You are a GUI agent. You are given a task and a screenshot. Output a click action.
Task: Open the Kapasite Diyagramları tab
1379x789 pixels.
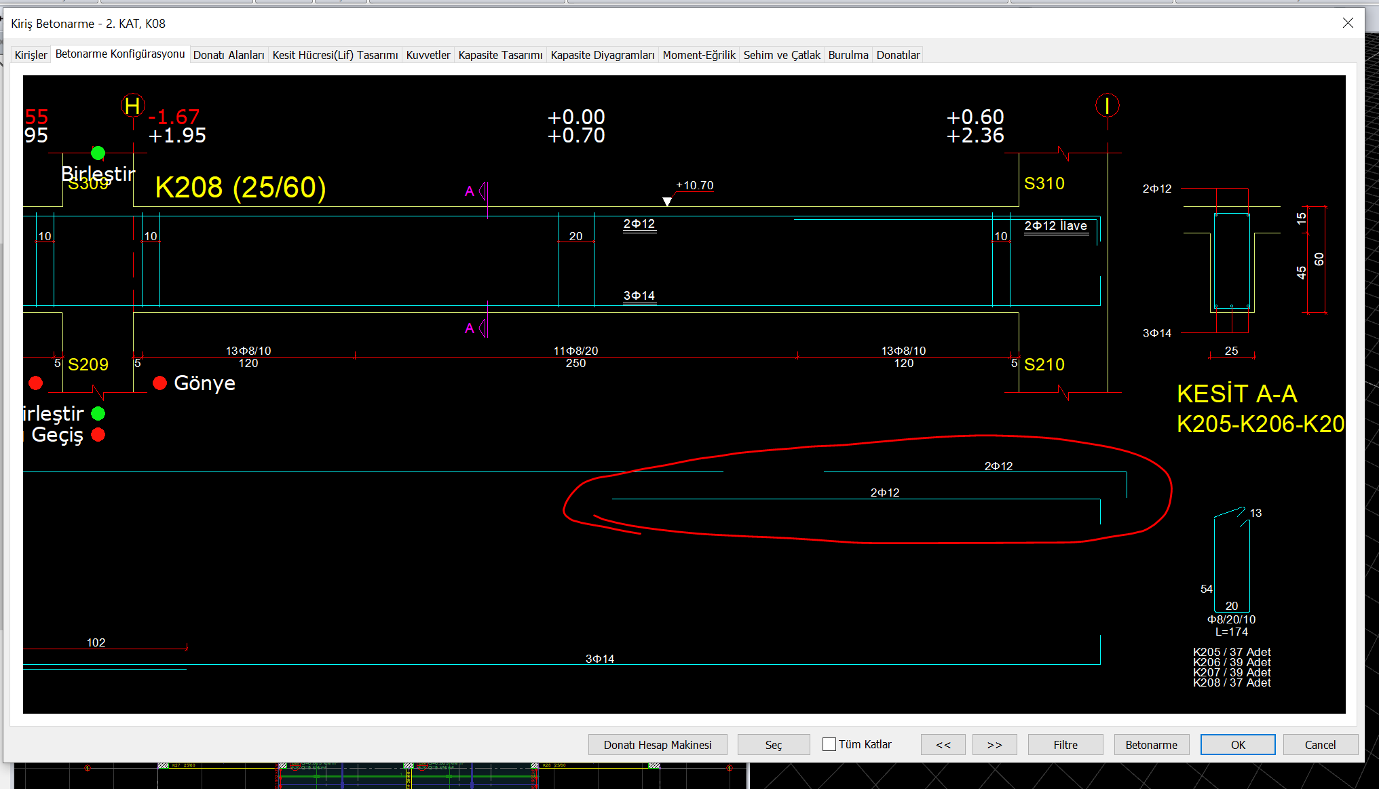(x=602, y=55)
